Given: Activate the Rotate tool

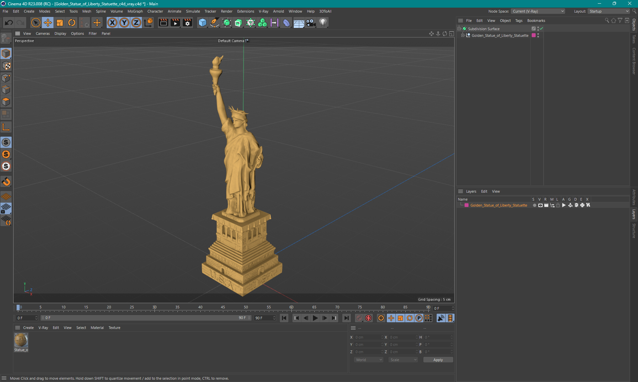Looking at the screenshot, I should pyautogui.click(x=72, y=23).
